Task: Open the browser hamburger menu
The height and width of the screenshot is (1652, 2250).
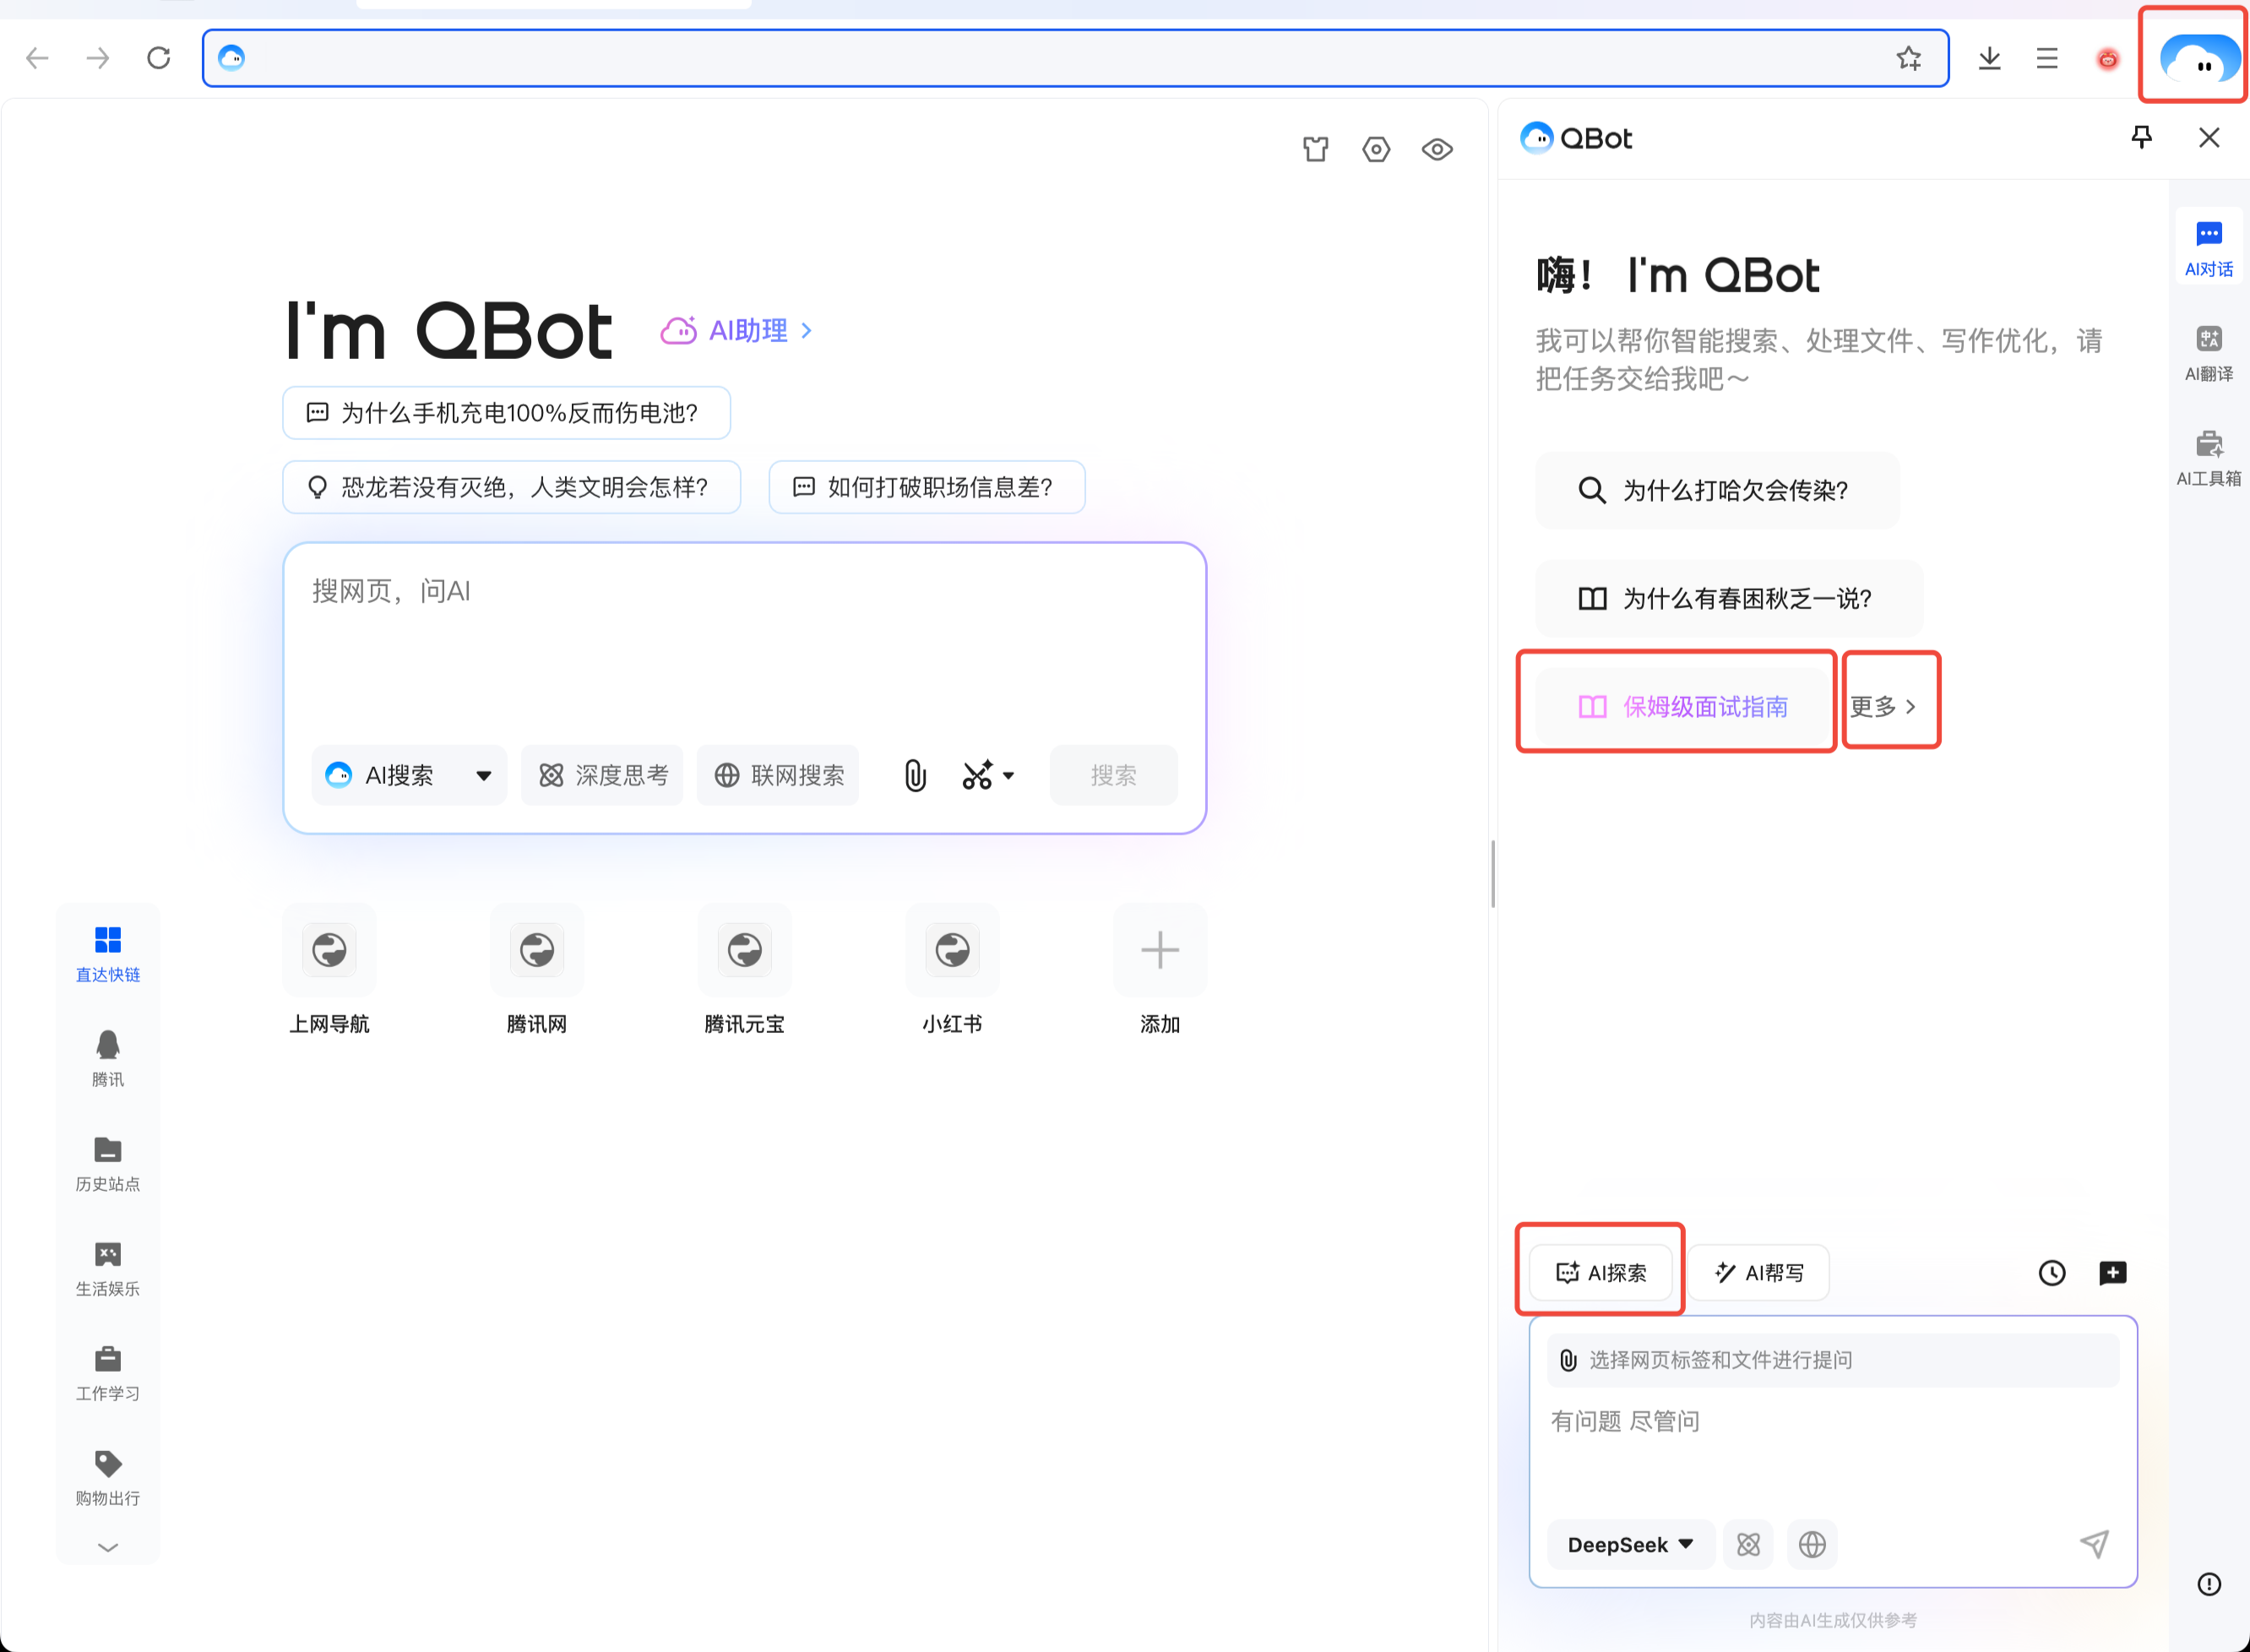Action: click(x=2047, y=59)
